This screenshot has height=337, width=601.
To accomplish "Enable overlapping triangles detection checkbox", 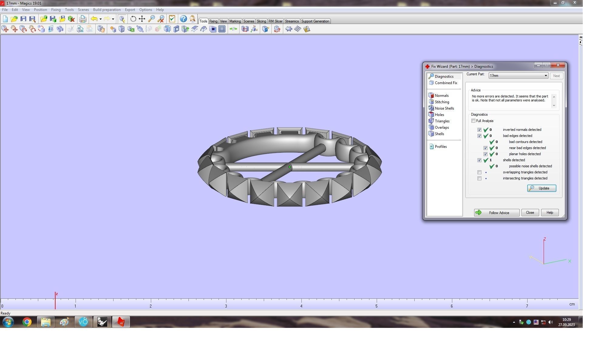I will tap(479, 172).
